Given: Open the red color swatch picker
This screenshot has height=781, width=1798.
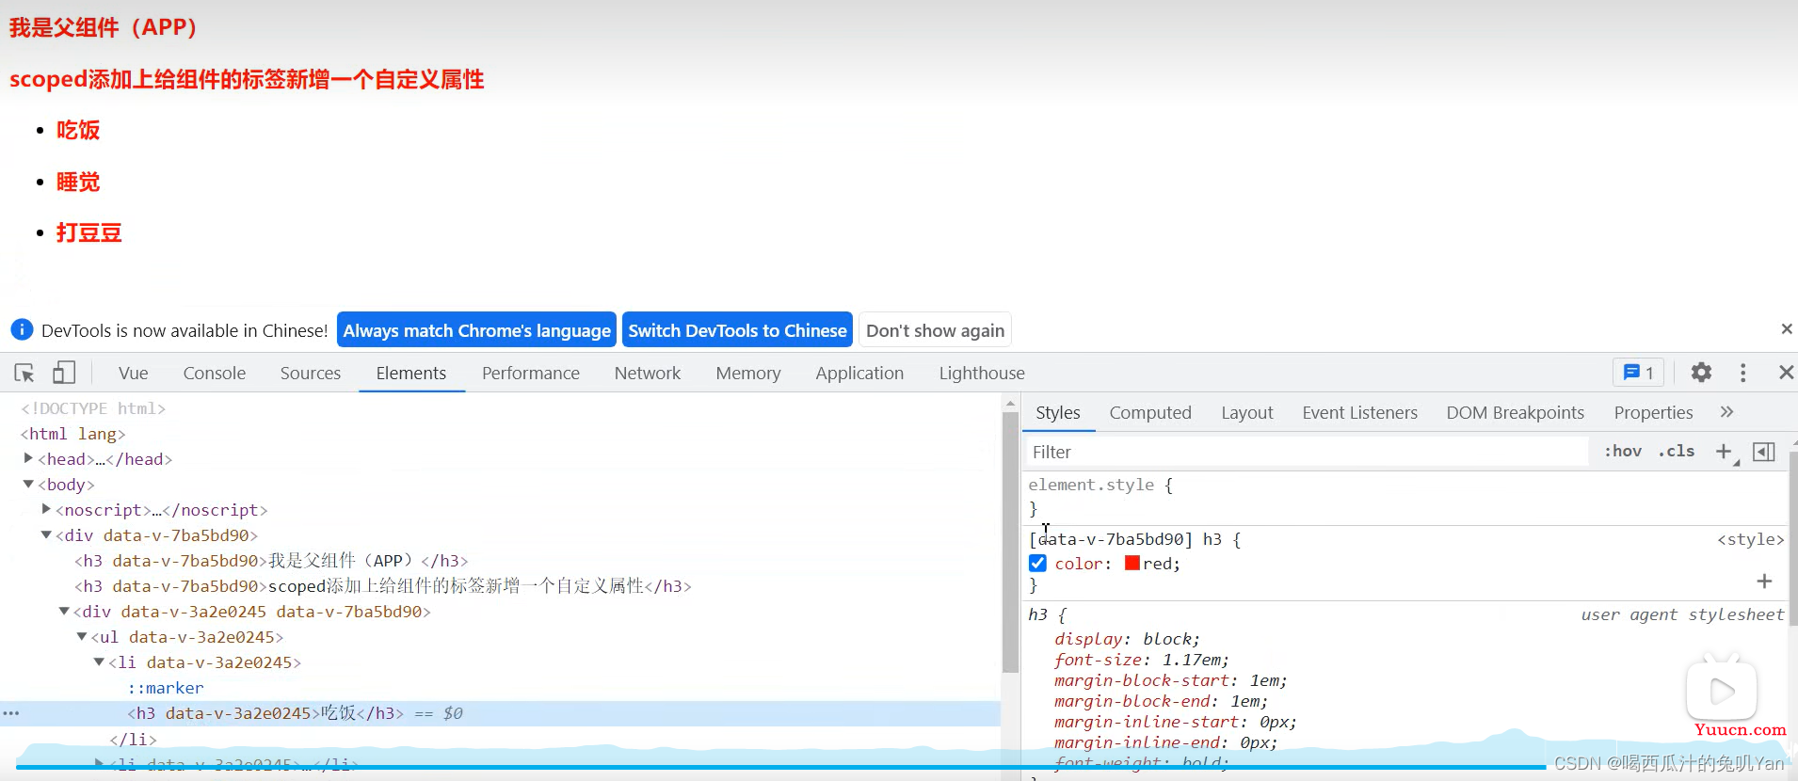Looking at the screenshot, I should coord(1132,563).
